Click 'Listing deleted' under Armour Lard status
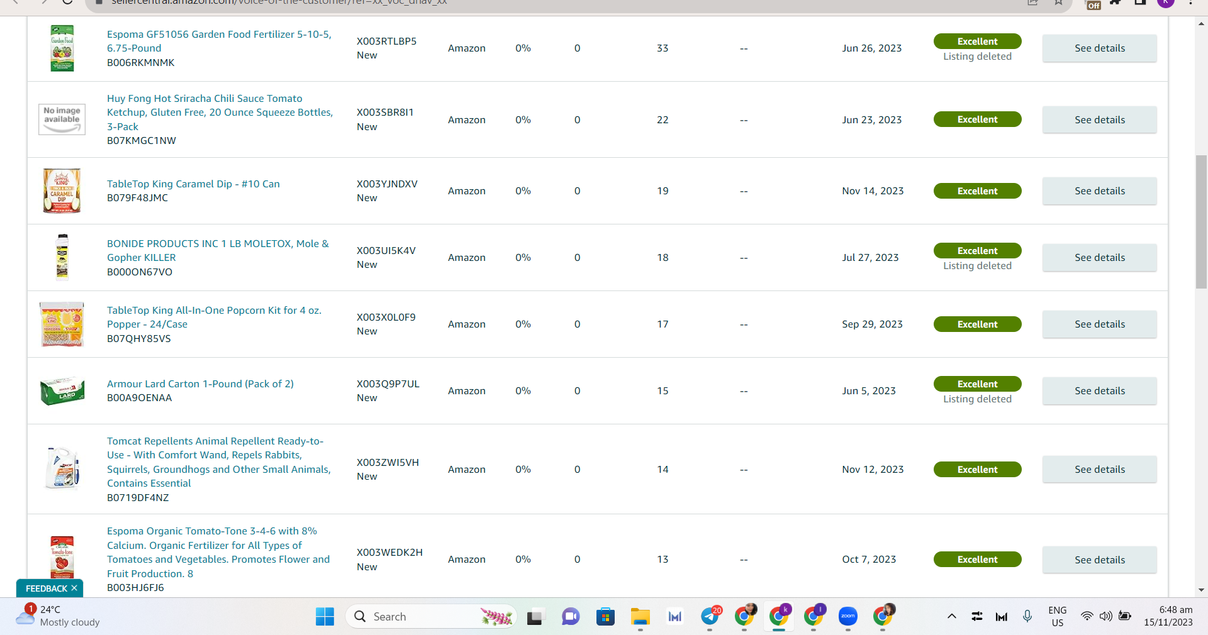The image size is (1208, 635). point(977,399)
